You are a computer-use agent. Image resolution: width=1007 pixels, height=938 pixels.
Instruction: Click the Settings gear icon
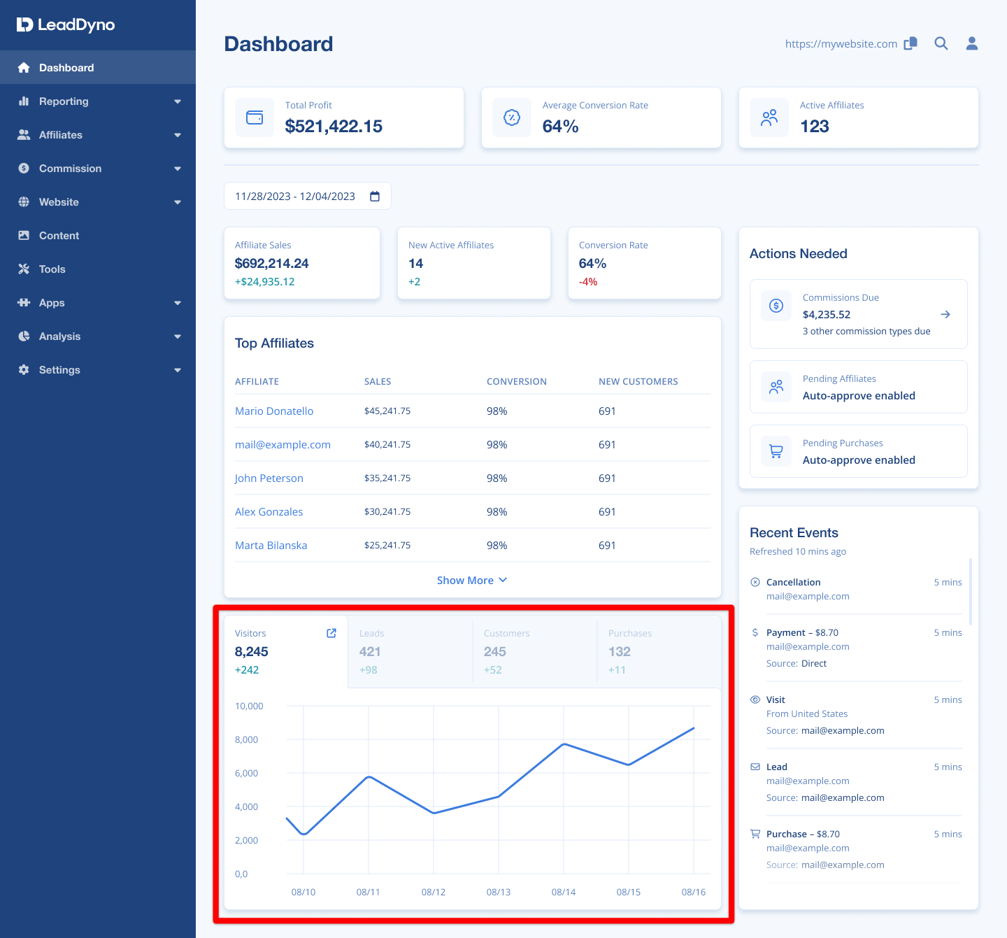click(24, 369)
